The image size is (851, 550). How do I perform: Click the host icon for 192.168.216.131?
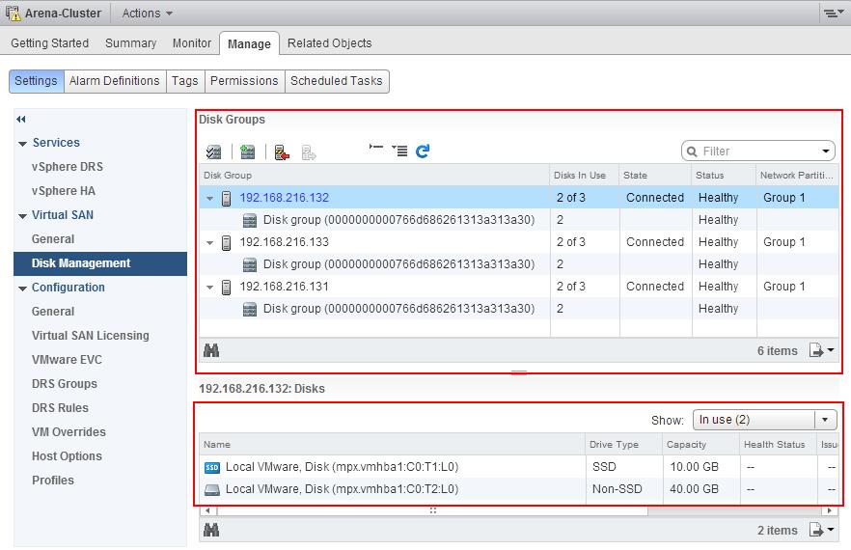tap(227, 288)
